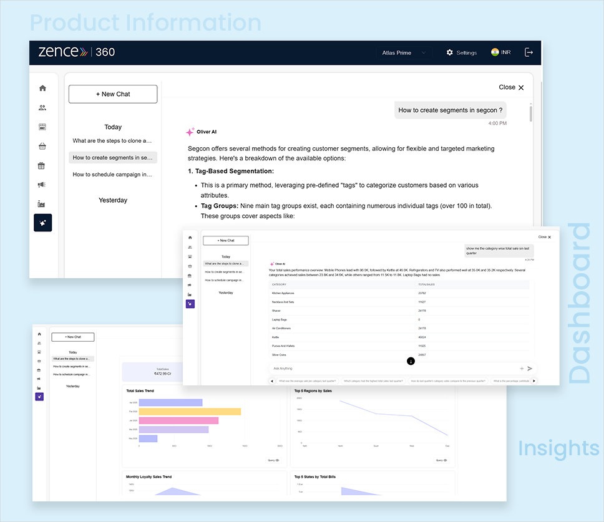Open megaphone icon in category sales window
Image resolution: width=604 pixels, height=522 pixels.
click(x=190, y=285)
